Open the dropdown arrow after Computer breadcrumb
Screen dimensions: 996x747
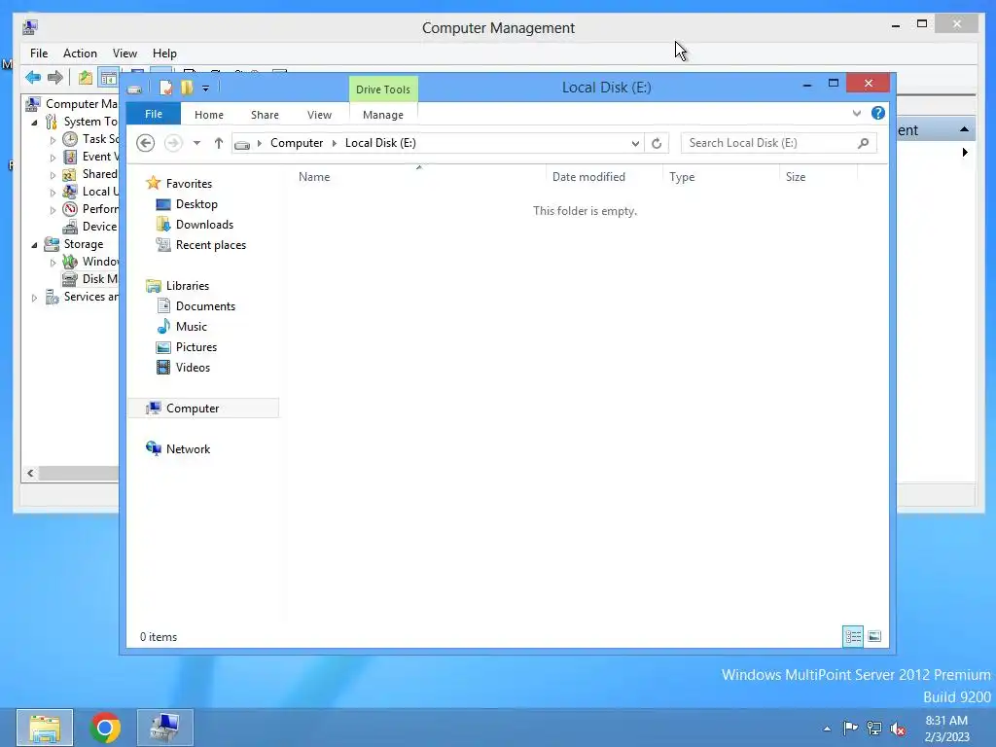[335, 143]
